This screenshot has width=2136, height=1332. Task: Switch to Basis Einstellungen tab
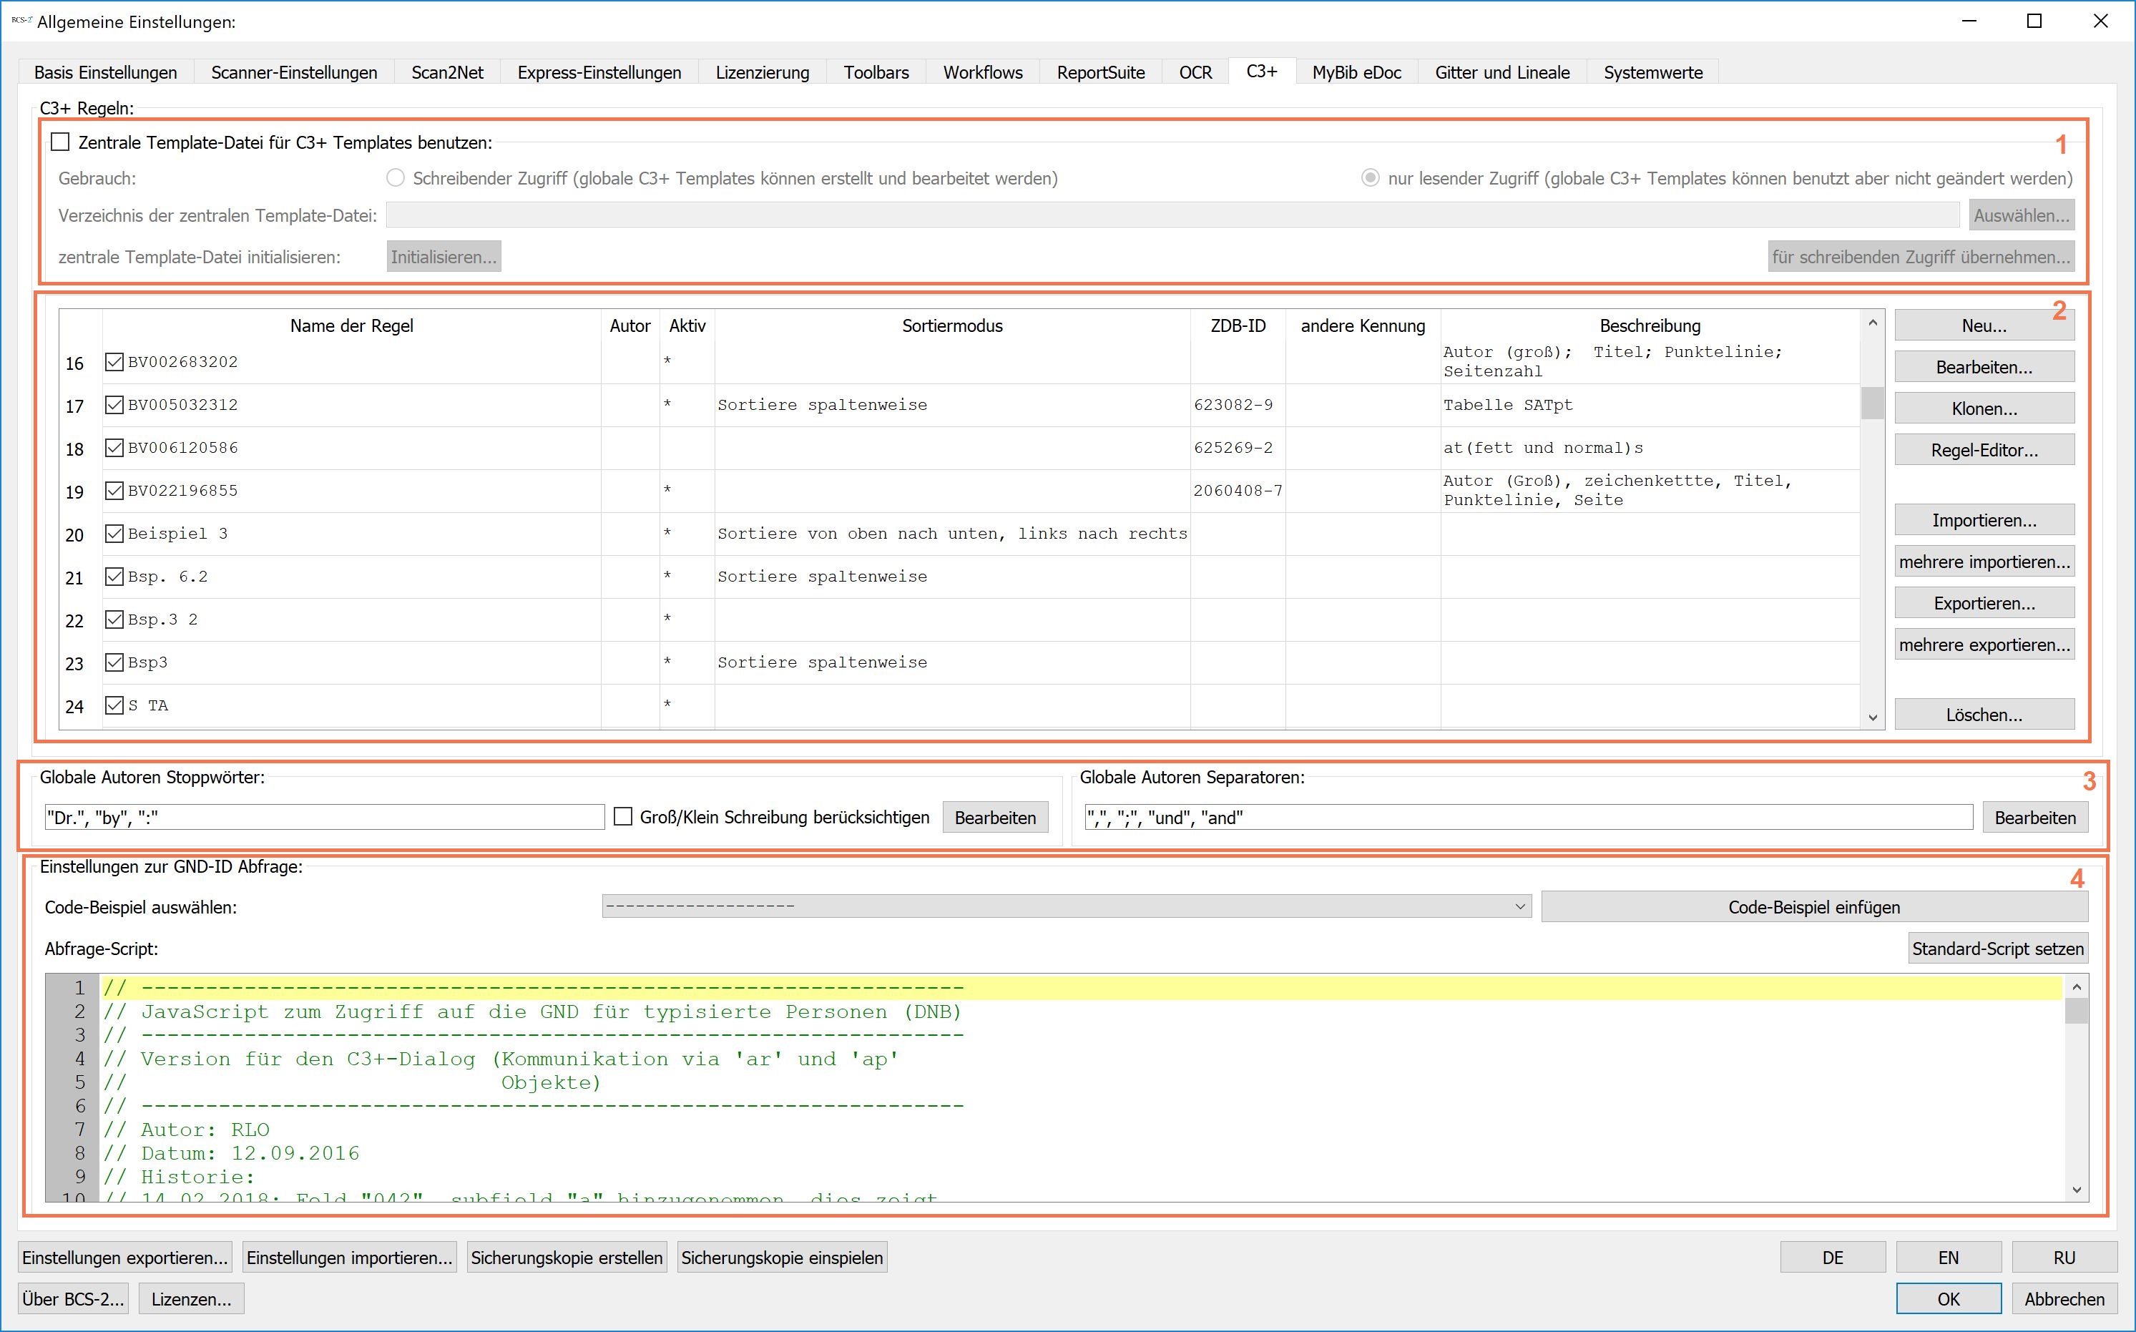[106, 72]
